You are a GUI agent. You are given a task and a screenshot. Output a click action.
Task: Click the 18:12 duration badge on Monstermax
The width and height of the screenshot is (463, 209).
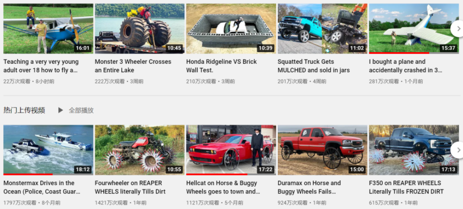[83, 170]
